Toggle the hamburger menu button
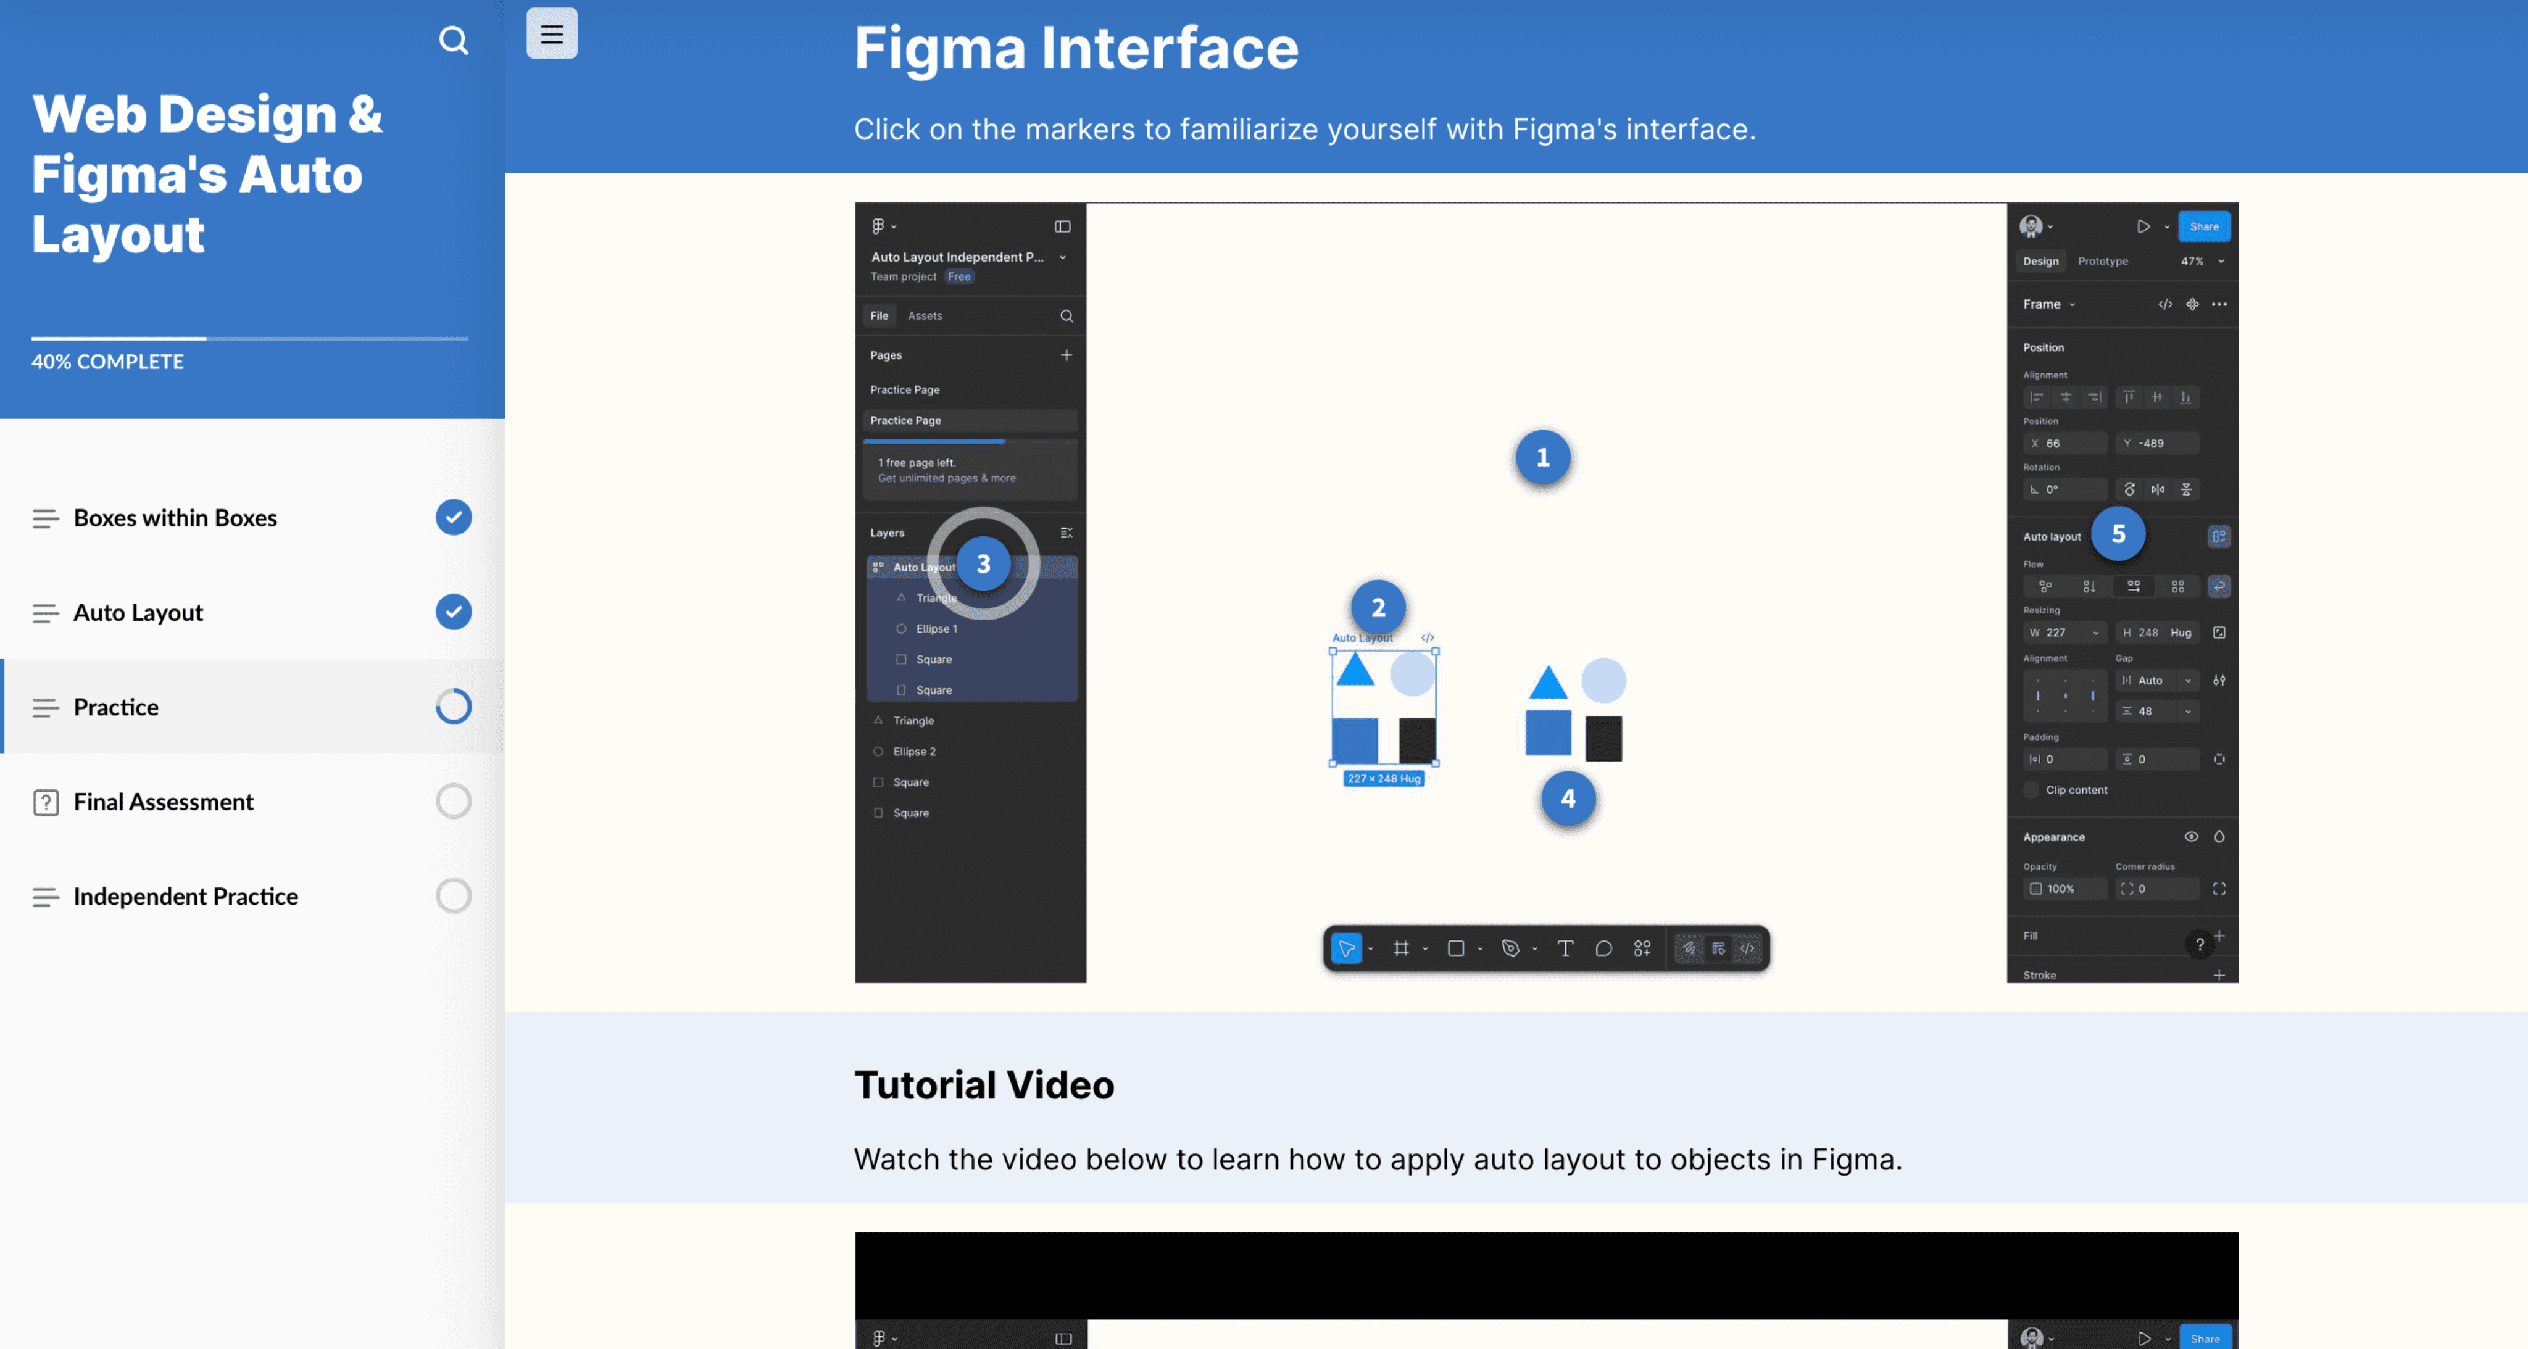 point(552,33)
